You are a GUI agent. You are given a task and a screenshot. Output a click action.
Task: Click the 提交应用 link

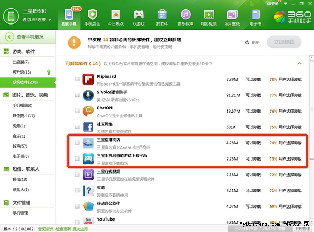[x=80, y=229]
